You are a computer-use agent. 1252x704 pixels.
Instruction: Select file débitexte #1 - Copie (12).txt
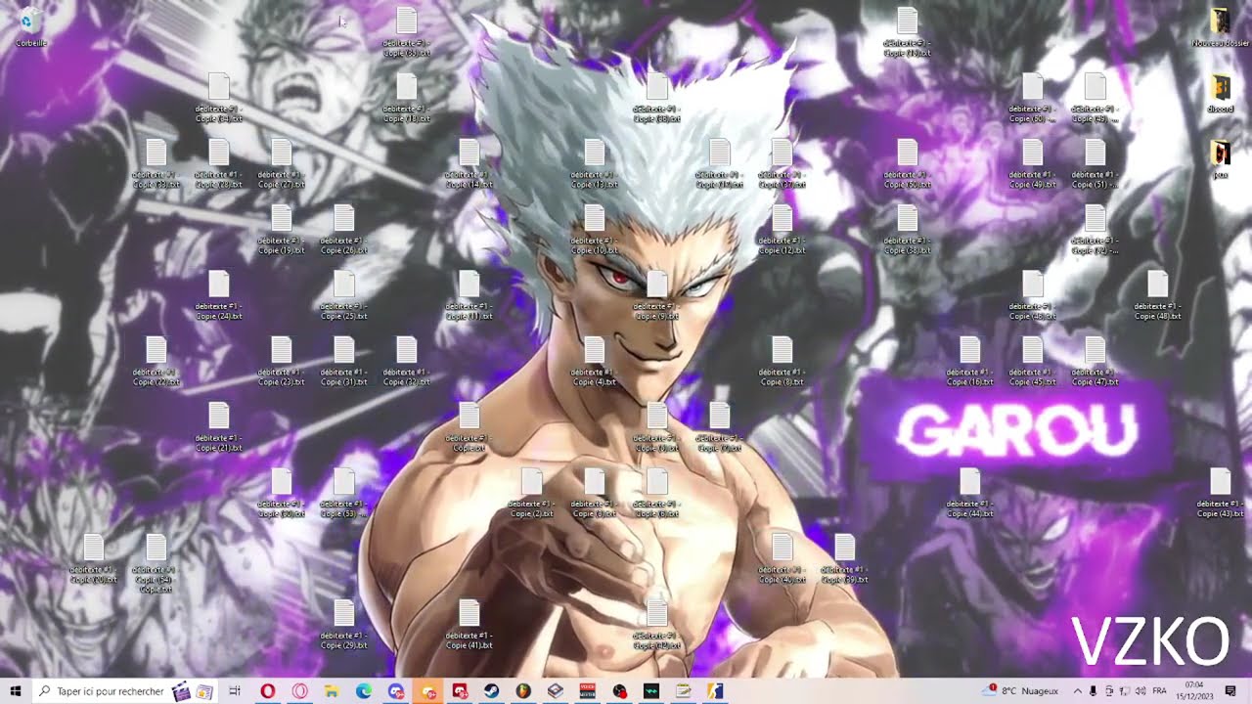782,230
